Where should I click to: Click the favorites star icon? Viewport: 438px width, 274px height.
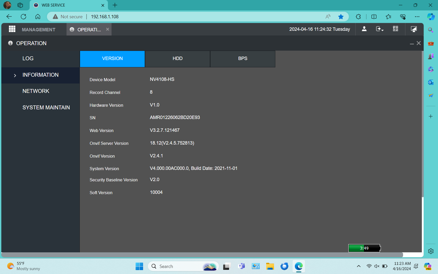[x=341, y=17]
